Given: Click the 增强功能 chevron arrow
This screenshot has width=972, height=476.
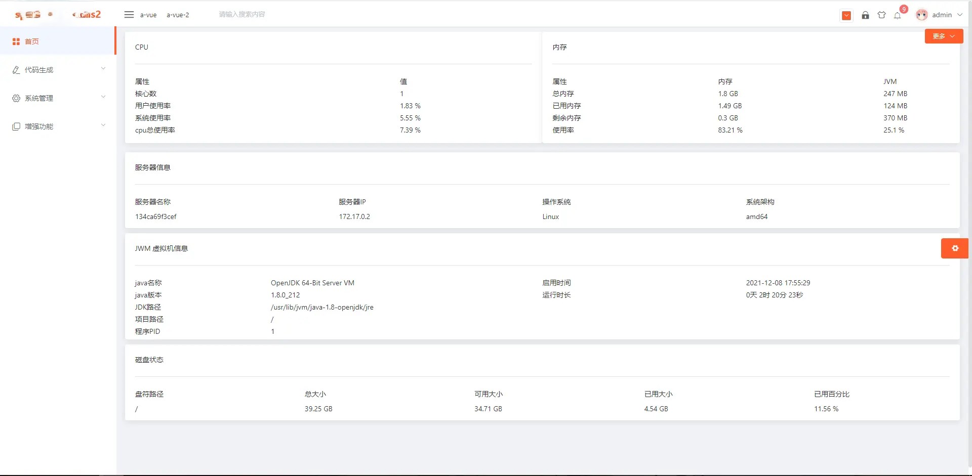Looking at the screenshot, I should (103, 125).
